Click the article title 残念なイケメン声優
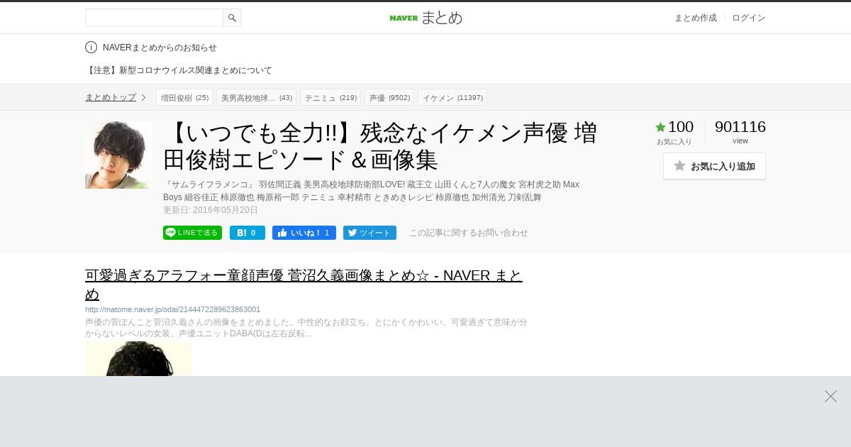Image resolution: width=851 pixels, height=447 pixels. [x=380, y=146]
